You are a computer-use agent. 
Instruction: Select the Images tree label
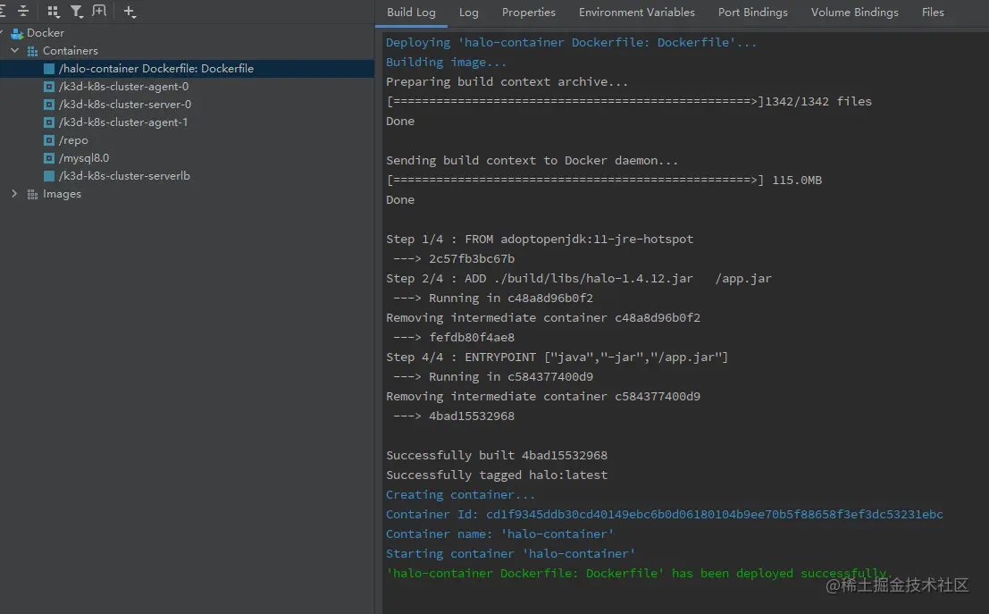pos(62,194)
